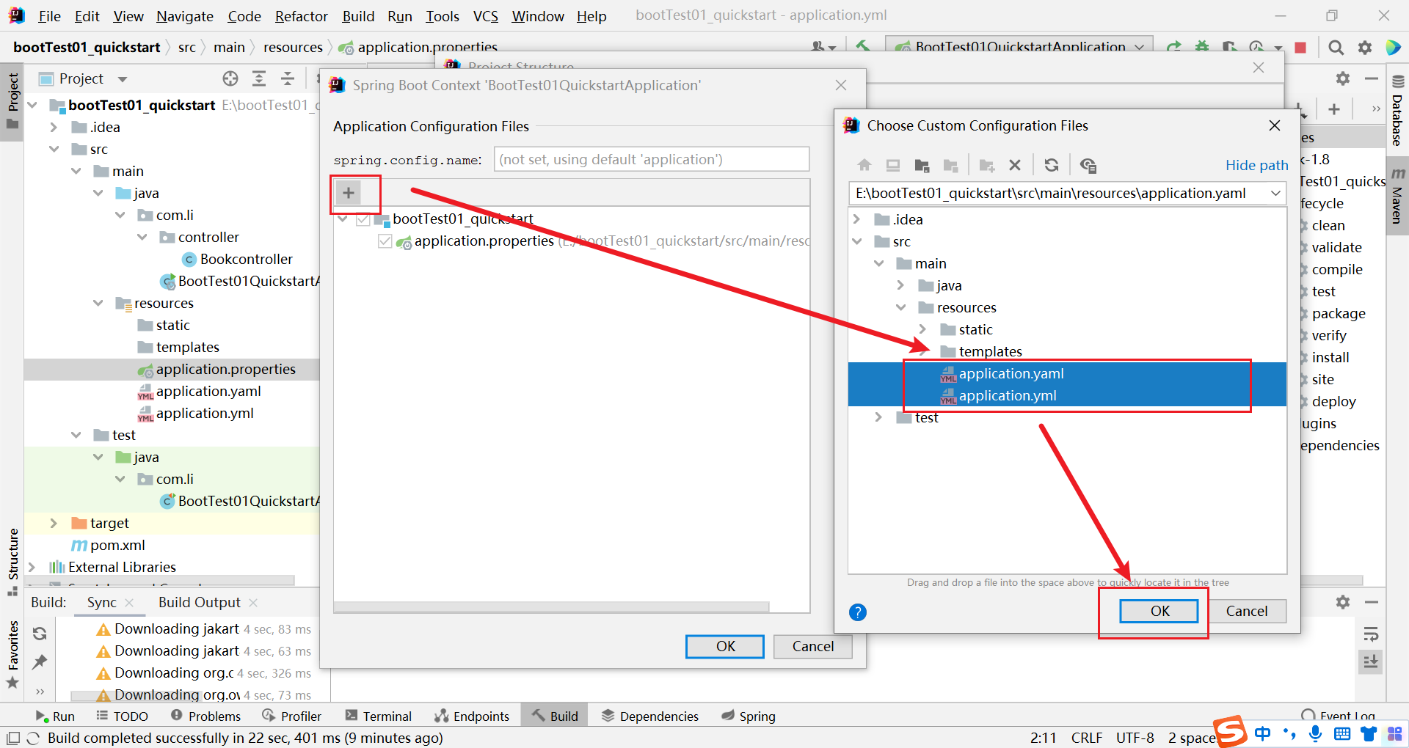The width and height of the screenshot is (1409, 748).
Task: Expand External Libraries in Project tree
Action: (32, 567)
